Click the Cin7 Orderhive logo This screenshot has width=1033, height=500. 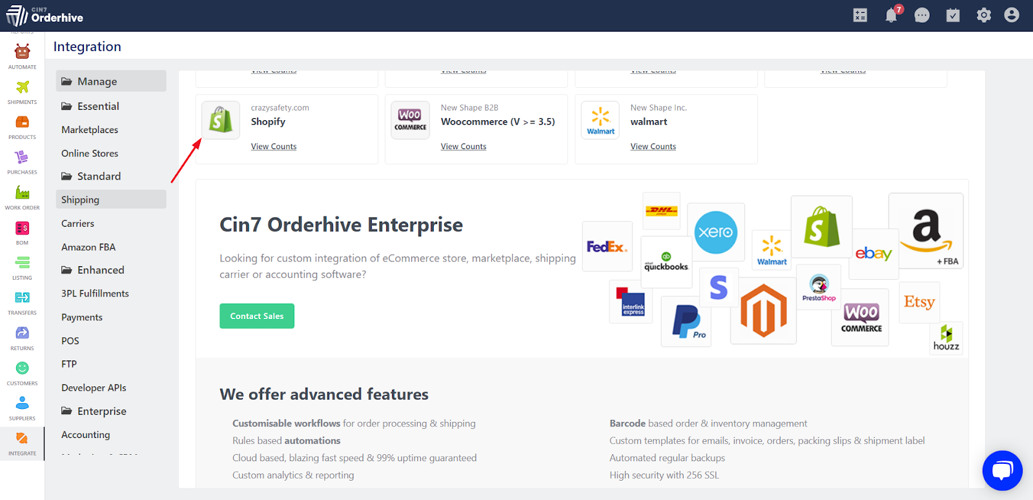tap(45, 16)
